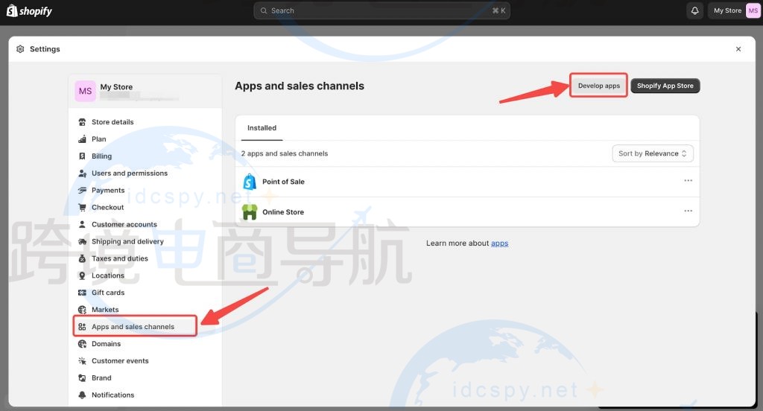
Task: Click the top Search field
Action: pos(381,10)
